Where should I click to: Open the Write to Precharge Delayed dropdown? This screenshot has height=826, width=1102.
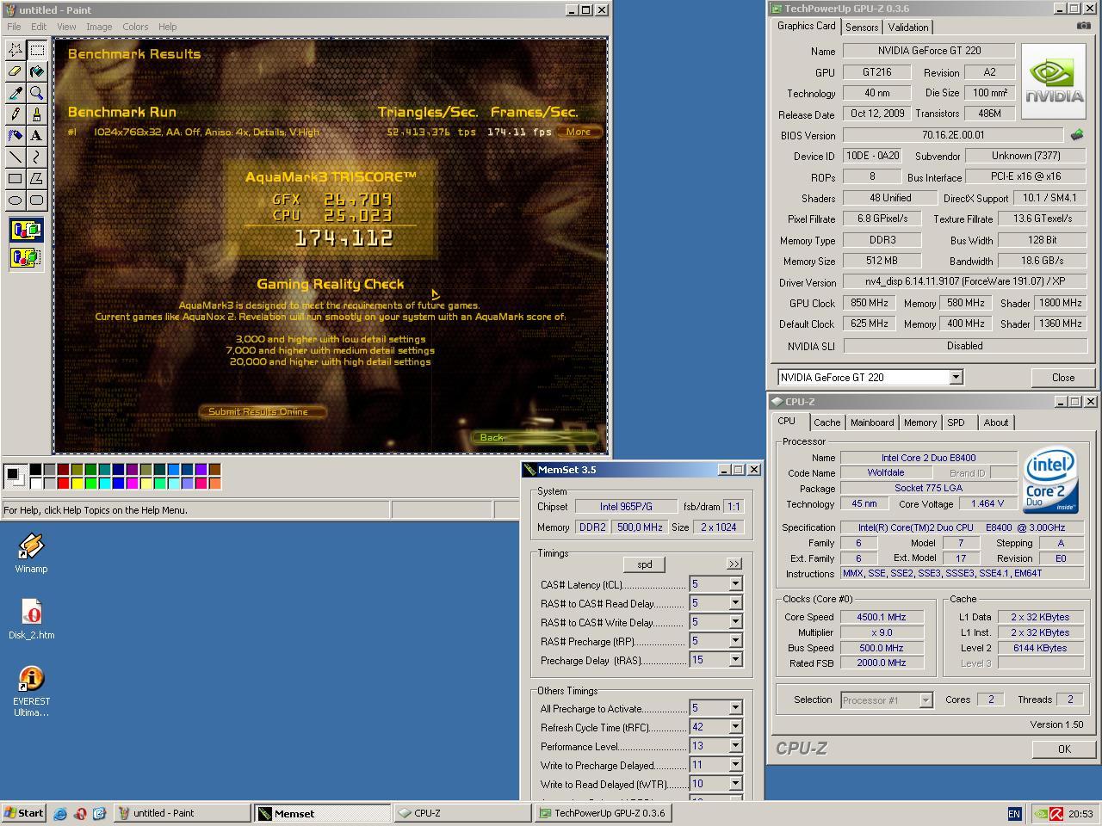[735, 765]
